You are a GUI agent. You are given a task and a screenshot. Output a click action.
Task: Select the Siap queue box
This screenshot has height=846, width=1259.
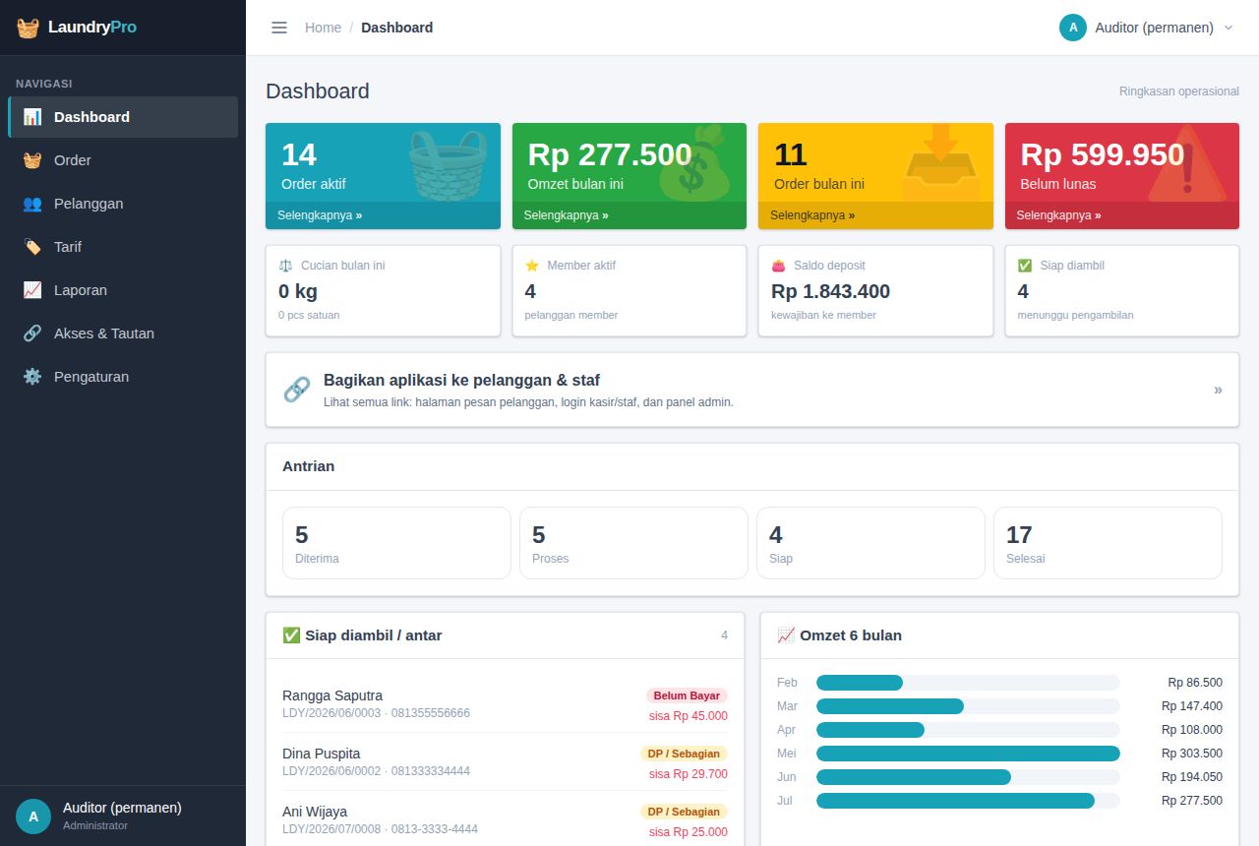(x=870, y=543)
